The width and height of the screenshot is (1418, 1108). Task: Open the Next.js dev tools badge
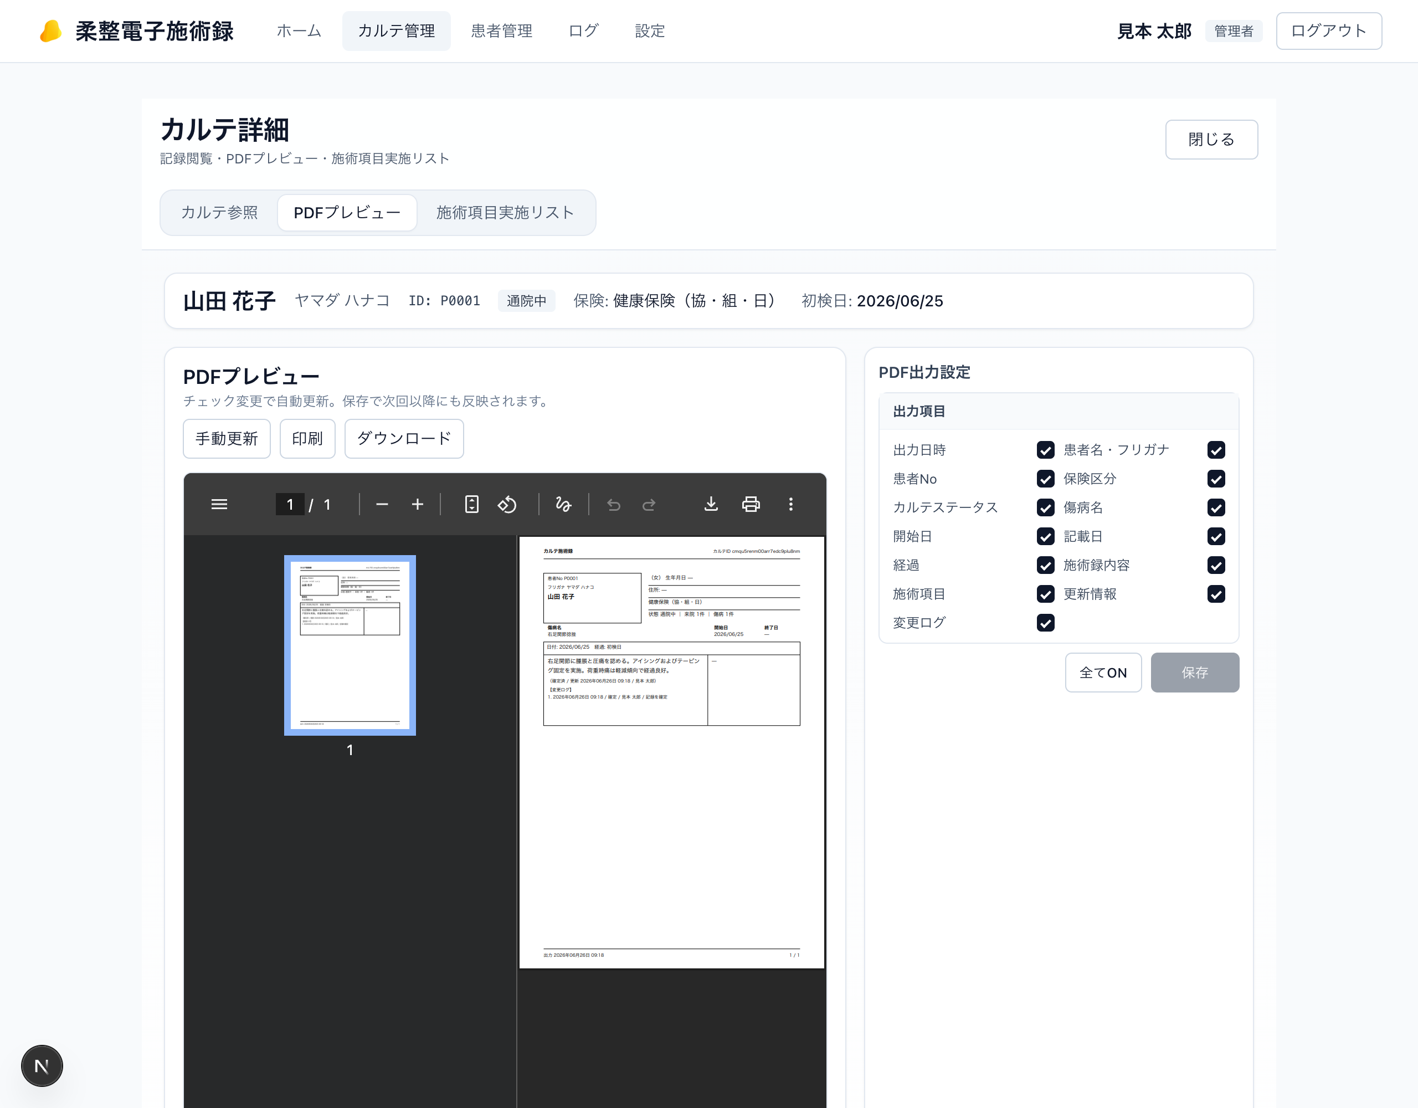pyautogui.click(x=42, y=1066)
